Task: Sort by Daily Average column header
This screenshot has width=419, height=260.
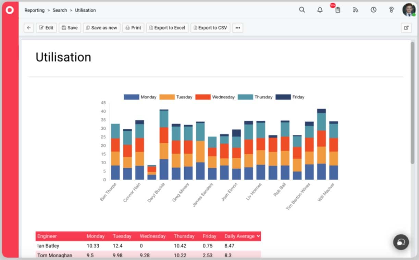Action: [242, 236]
